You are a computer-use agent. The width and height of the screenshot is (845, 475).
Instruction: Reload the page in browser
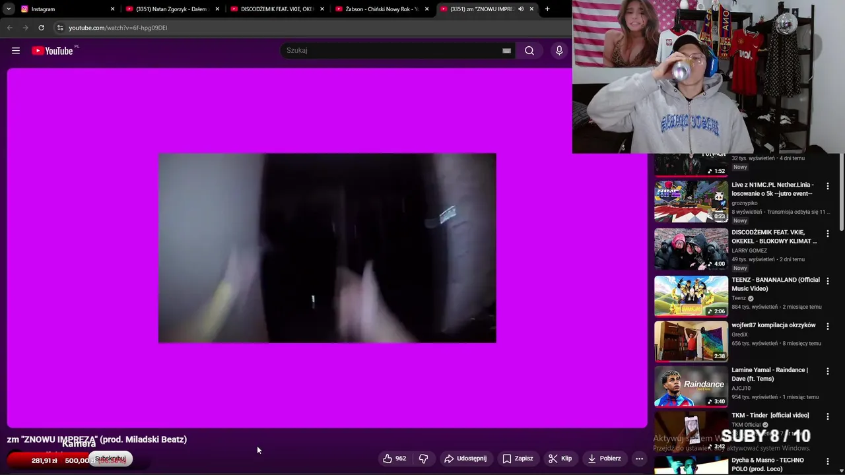(x=41, y=28)
